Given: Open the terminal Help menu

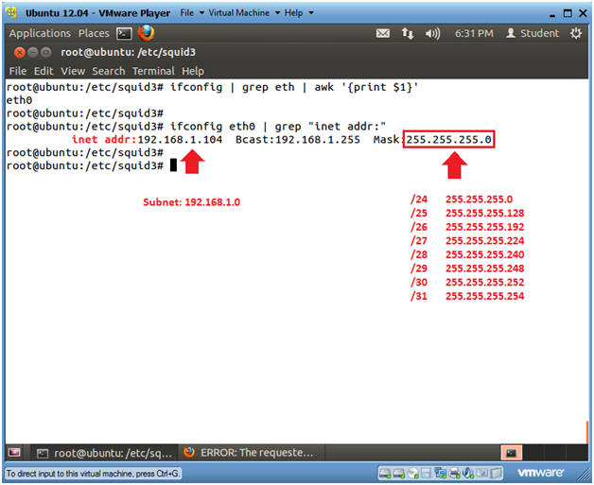Looking at the screenshot, I should (x=193, y=71).
